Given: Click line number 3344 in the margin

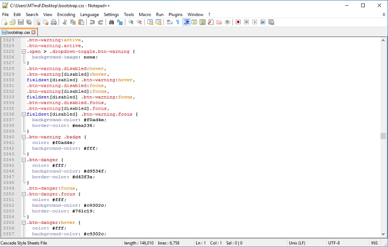Looking at the screenshot, I should click(x=9, y=160).
